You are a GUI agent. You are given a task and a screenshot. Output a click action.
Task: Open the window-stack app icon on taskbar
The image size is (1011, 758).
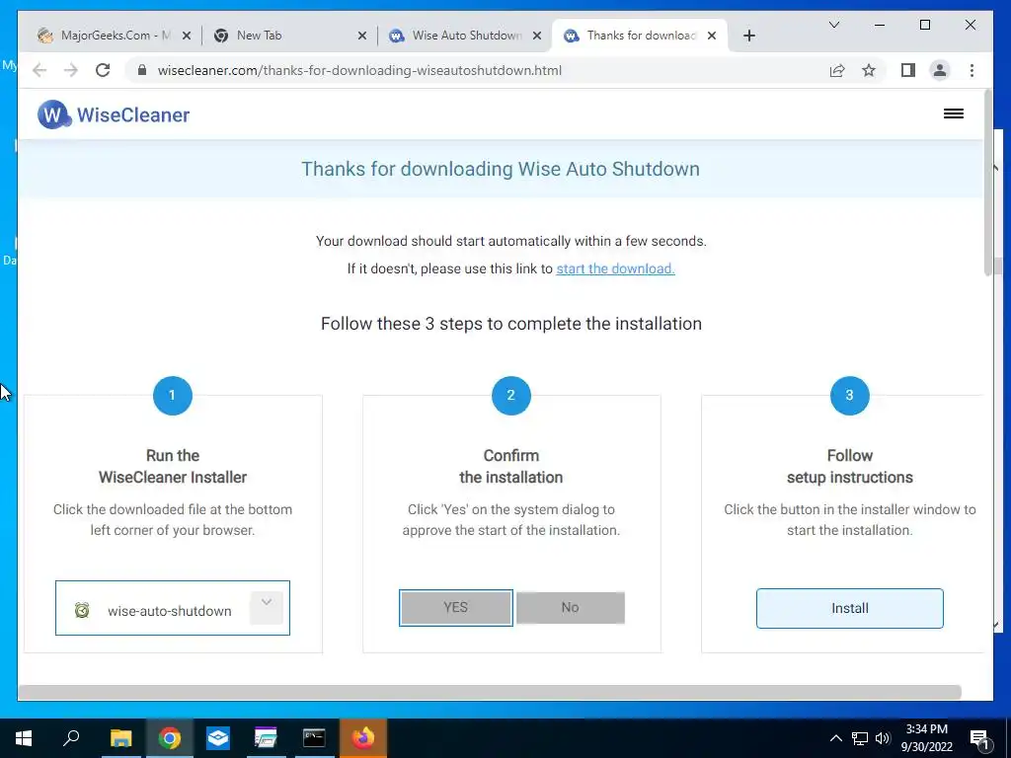[266, 738]
